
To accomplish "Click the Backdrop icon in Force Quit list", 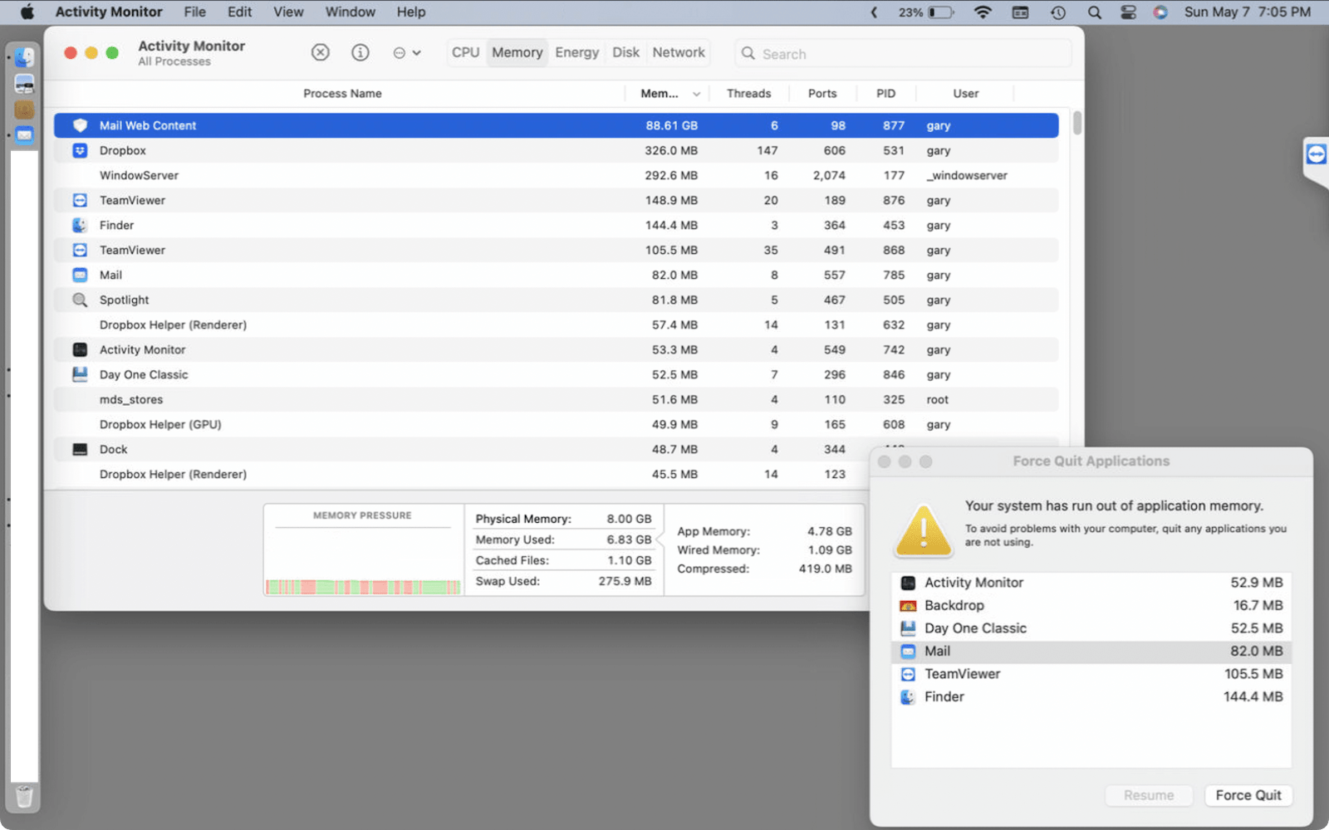I will pyautogui.click(x=908, y=606).
